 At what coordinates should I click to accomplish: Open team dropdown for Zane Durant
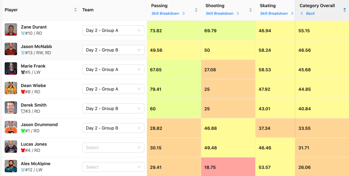(x=113, y=31)
